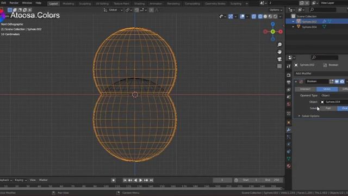The image size is (348, 196).
Task: Click the zoom view magnifier icon
Action: [279, 45]
